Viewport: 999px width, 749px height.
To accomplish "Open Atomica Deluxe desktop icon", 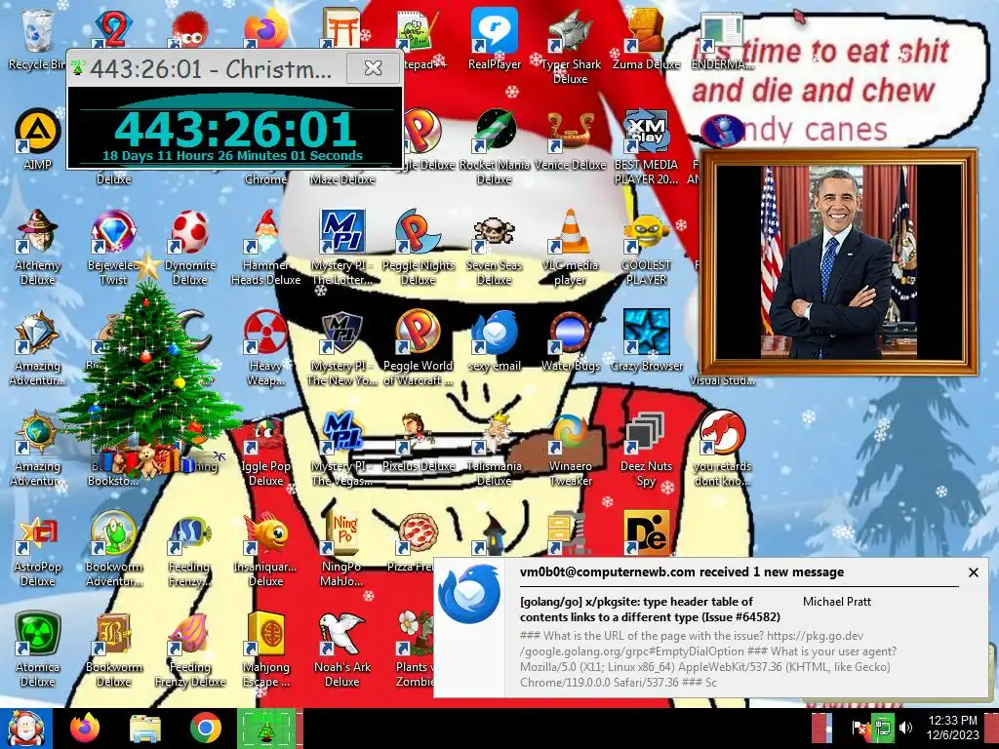I will 37,650.
